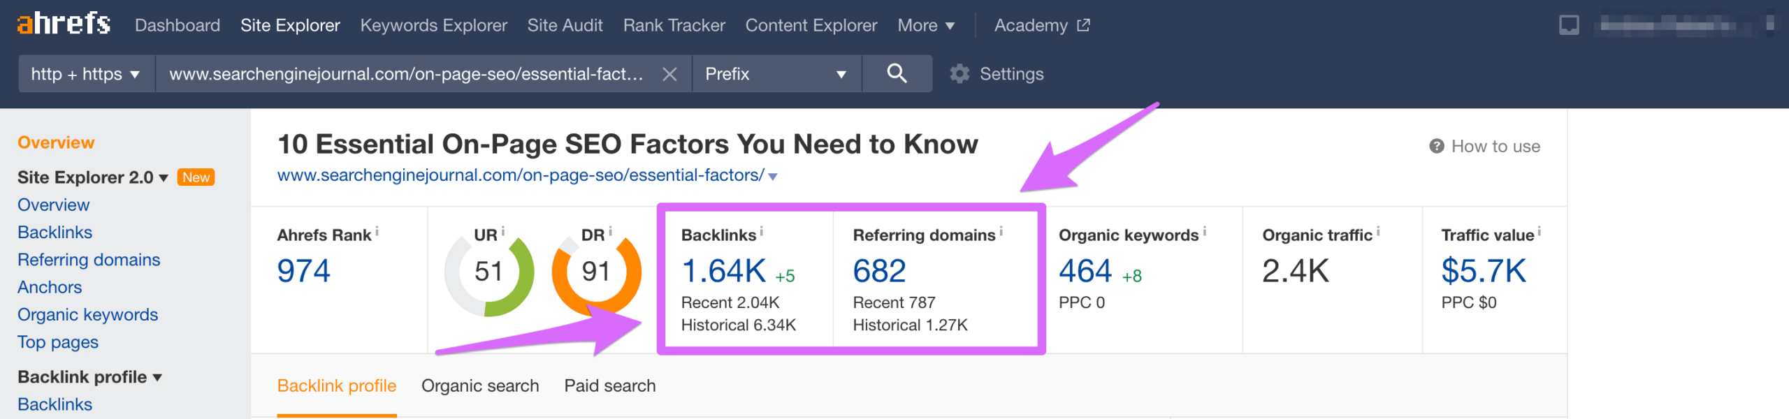Open Backlinks under Site Explorer 2.0
The image size is (1789, 419).
click(x=55, y=232)
